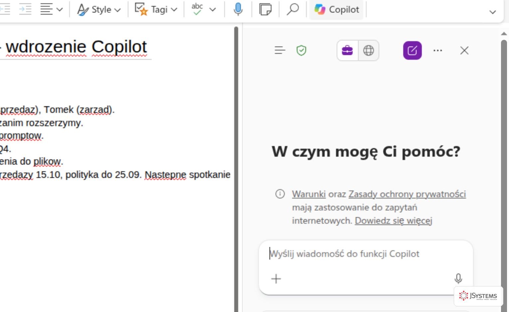This screenshot has width=509, height=312.
Task: Click the misspelled word 'plikow'
Action: [47, 162]
